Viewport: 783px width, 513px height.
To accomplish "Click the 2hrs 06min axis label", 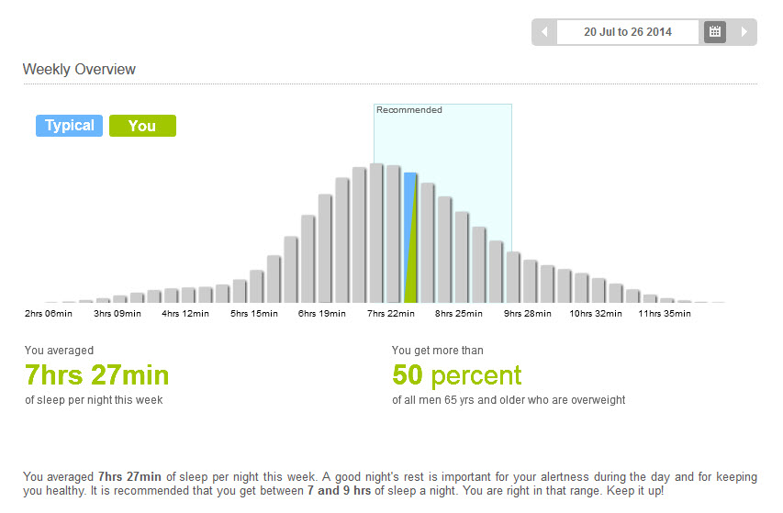I will [49, 313].
